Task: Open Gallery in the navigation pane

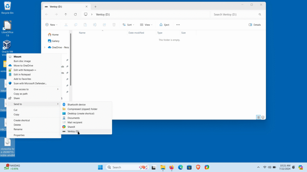Action: click(55, 41)
